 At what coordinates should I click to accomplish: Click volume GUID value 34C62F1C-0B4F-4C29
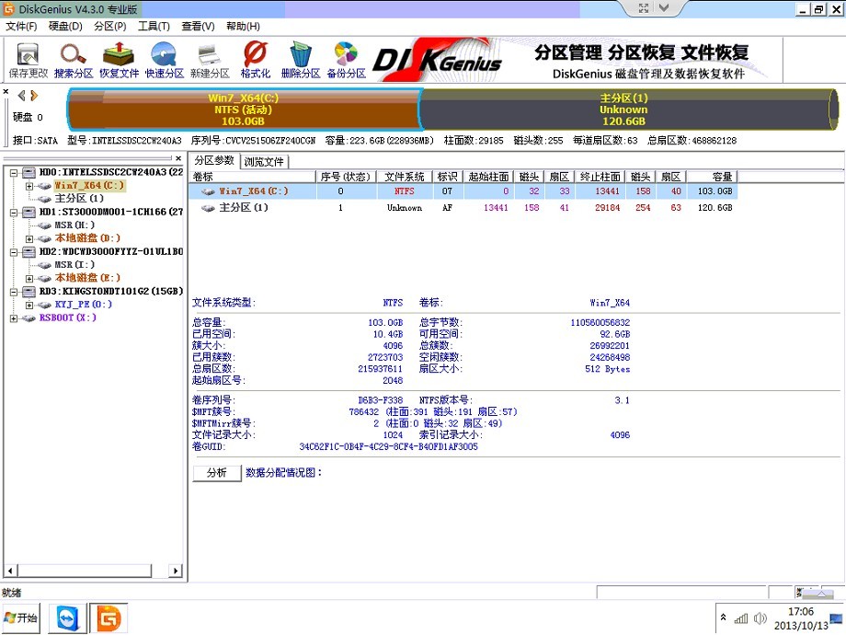tap(388, 446)
